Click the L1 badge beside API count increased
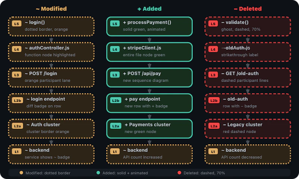Image resolution: width=299 pixels, height=179 pixels. (115, 152)
